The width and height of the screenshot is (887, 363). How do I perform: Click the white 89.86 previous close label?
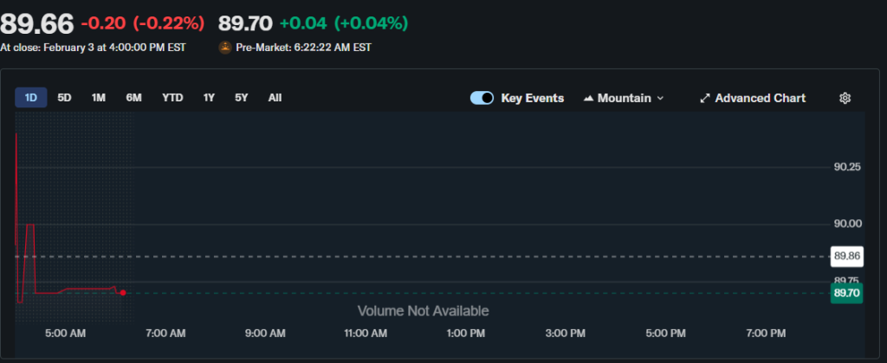(846, 256)
